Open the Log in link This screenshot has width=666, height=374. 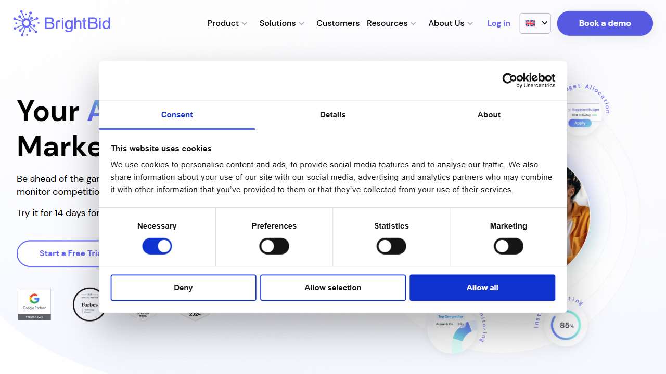[498, 23]
